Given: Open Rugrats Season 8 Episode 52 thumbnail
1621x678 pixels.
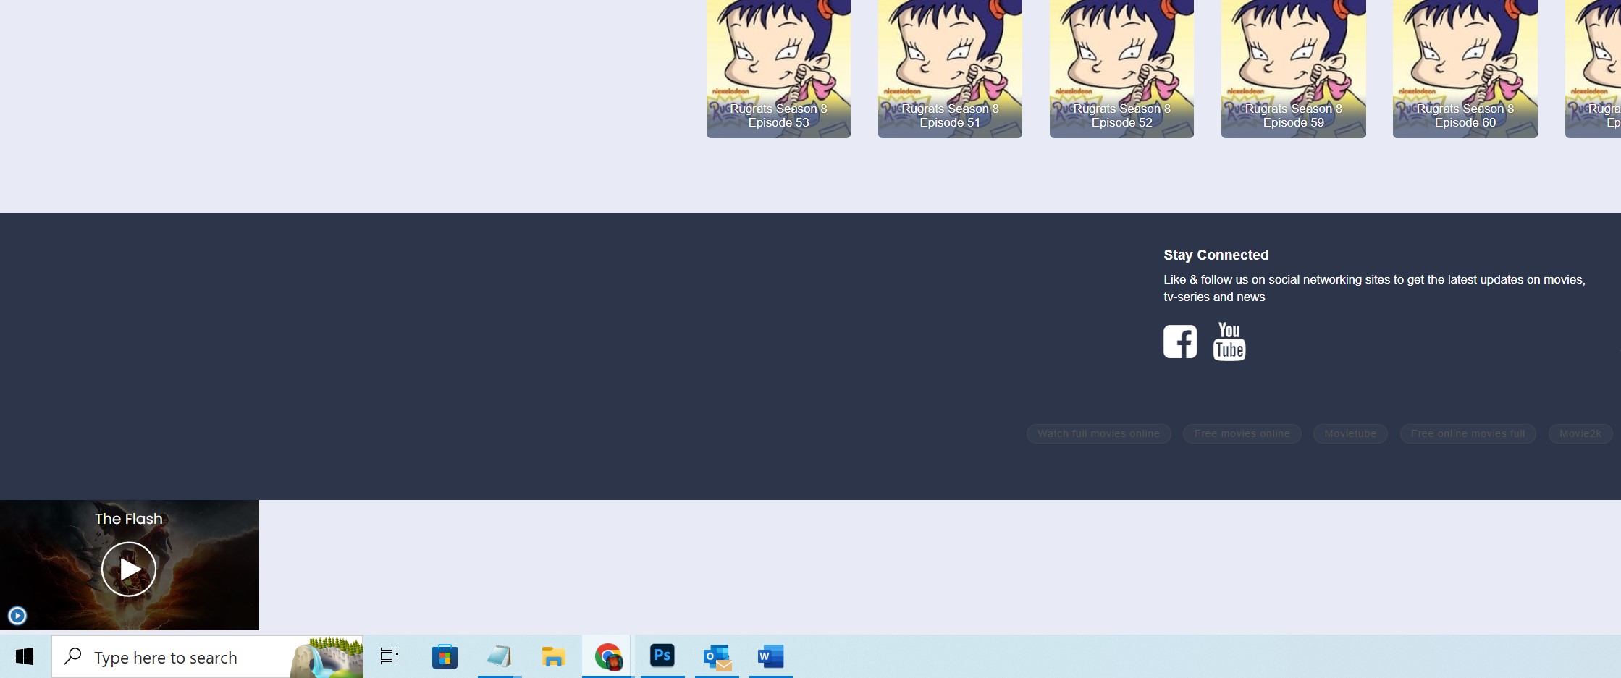Looking at the screenshot, I should coord(1121,69).
